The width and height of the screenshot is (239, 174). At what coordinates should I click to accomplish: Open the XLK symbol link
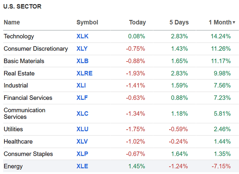pyautogui.click(x=82, y=37)
